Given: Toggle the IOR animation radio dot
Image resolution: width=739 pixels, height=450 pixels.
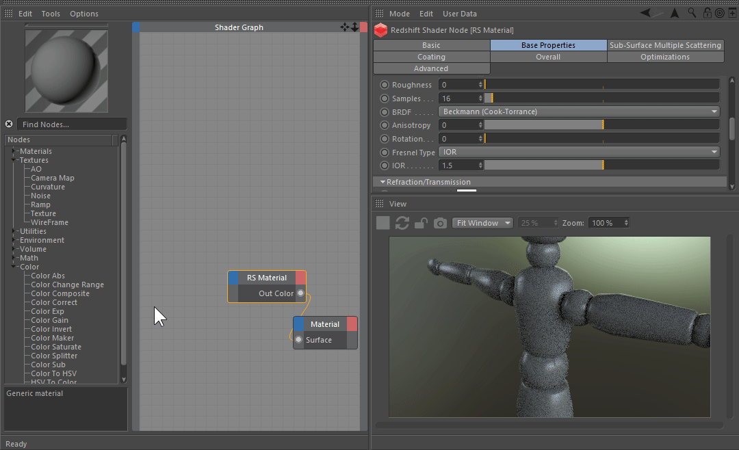Looking at the screenshot, I should [x=385, y=166].
